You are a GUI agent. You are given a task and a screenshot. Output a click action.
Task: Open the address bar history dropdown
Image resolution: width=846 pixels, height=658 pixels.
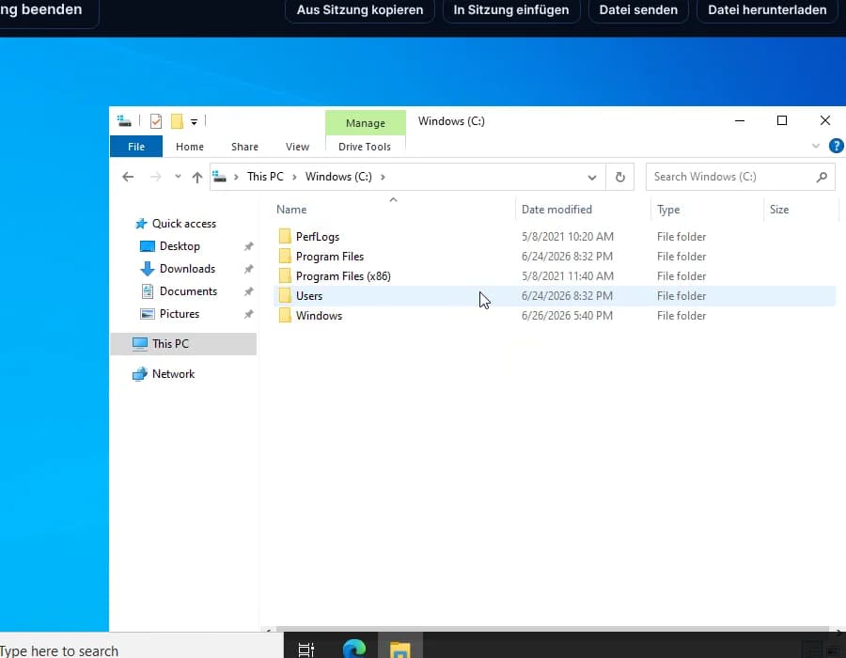(x=592, y=177)
